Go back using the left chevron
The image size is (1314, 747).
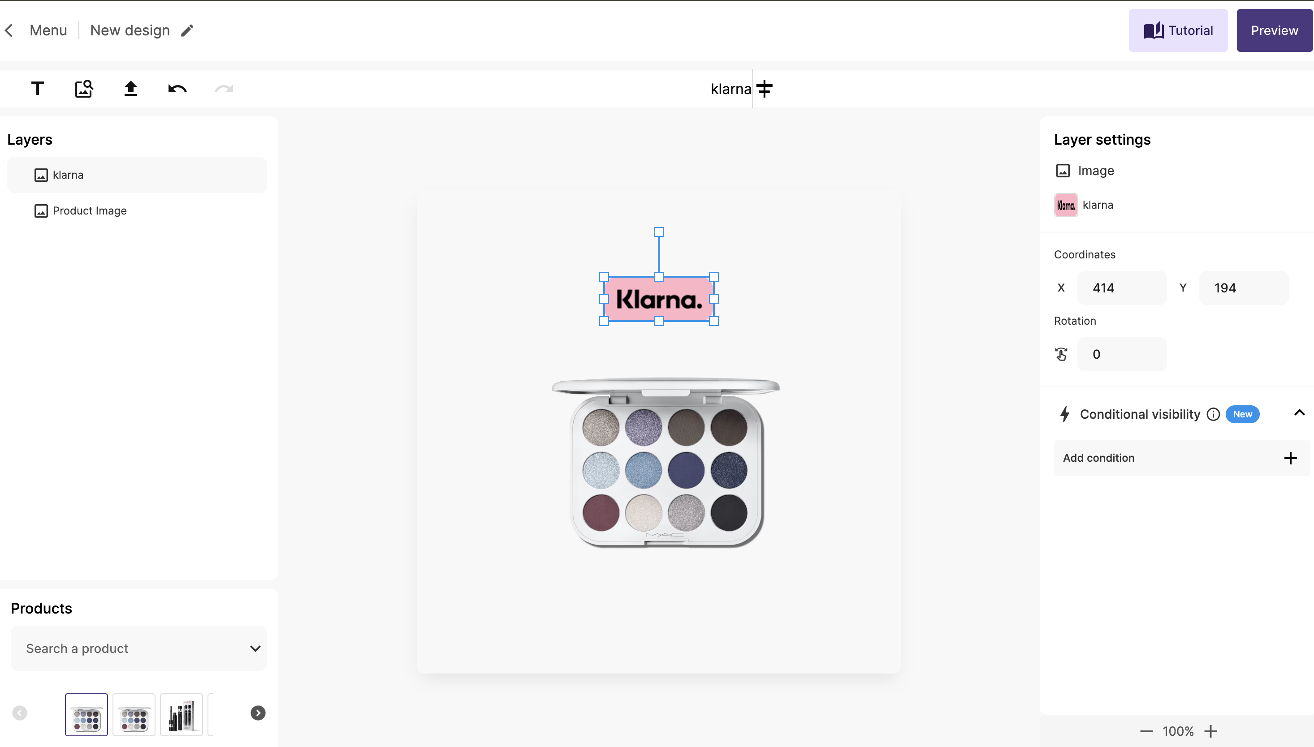9,31
